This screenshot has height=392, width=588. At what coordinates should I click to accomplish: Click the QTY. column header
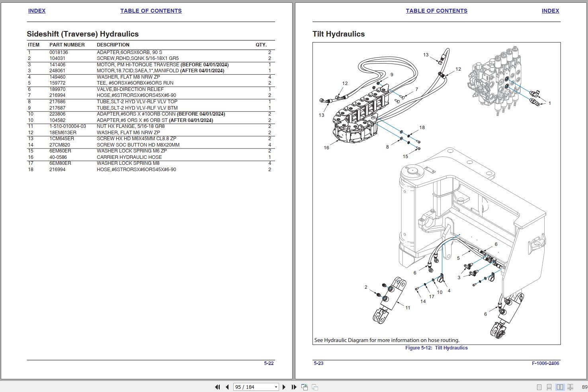tap(261, 45)
